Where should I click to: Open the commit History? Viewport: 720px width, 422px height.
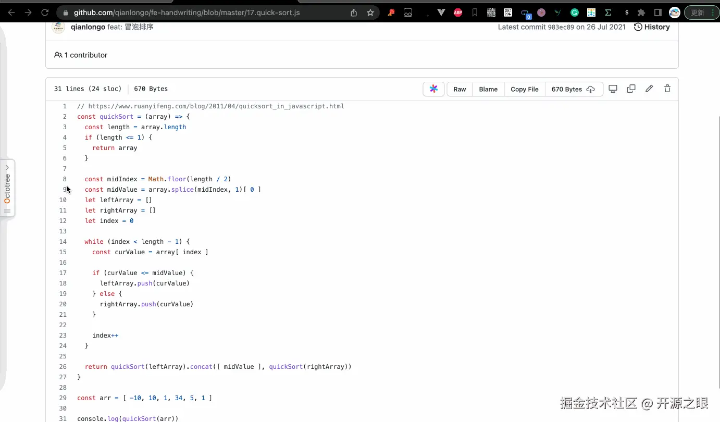(652, 27)
